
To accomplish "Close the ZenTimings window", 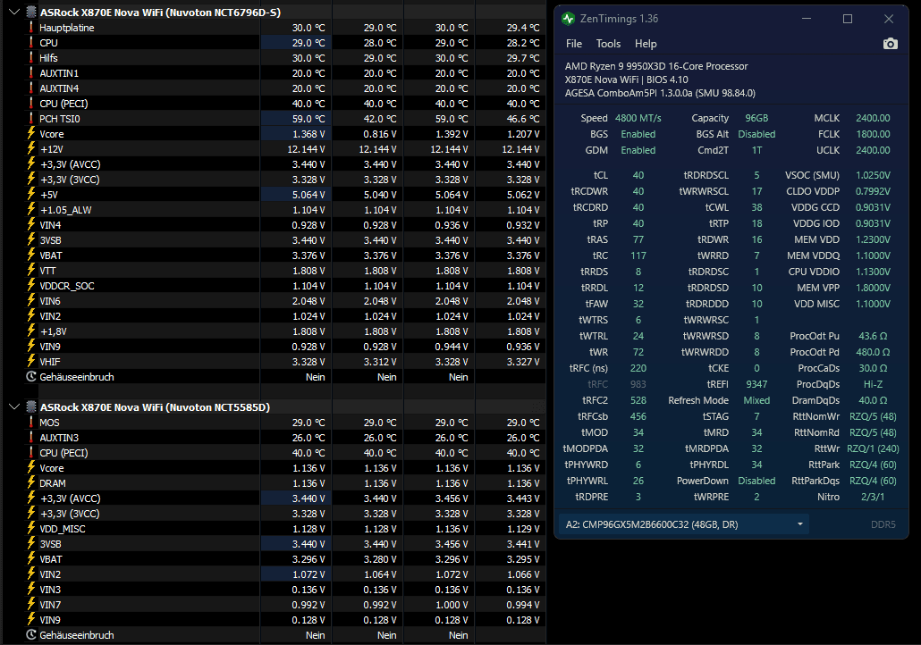I will pos(889,19).
